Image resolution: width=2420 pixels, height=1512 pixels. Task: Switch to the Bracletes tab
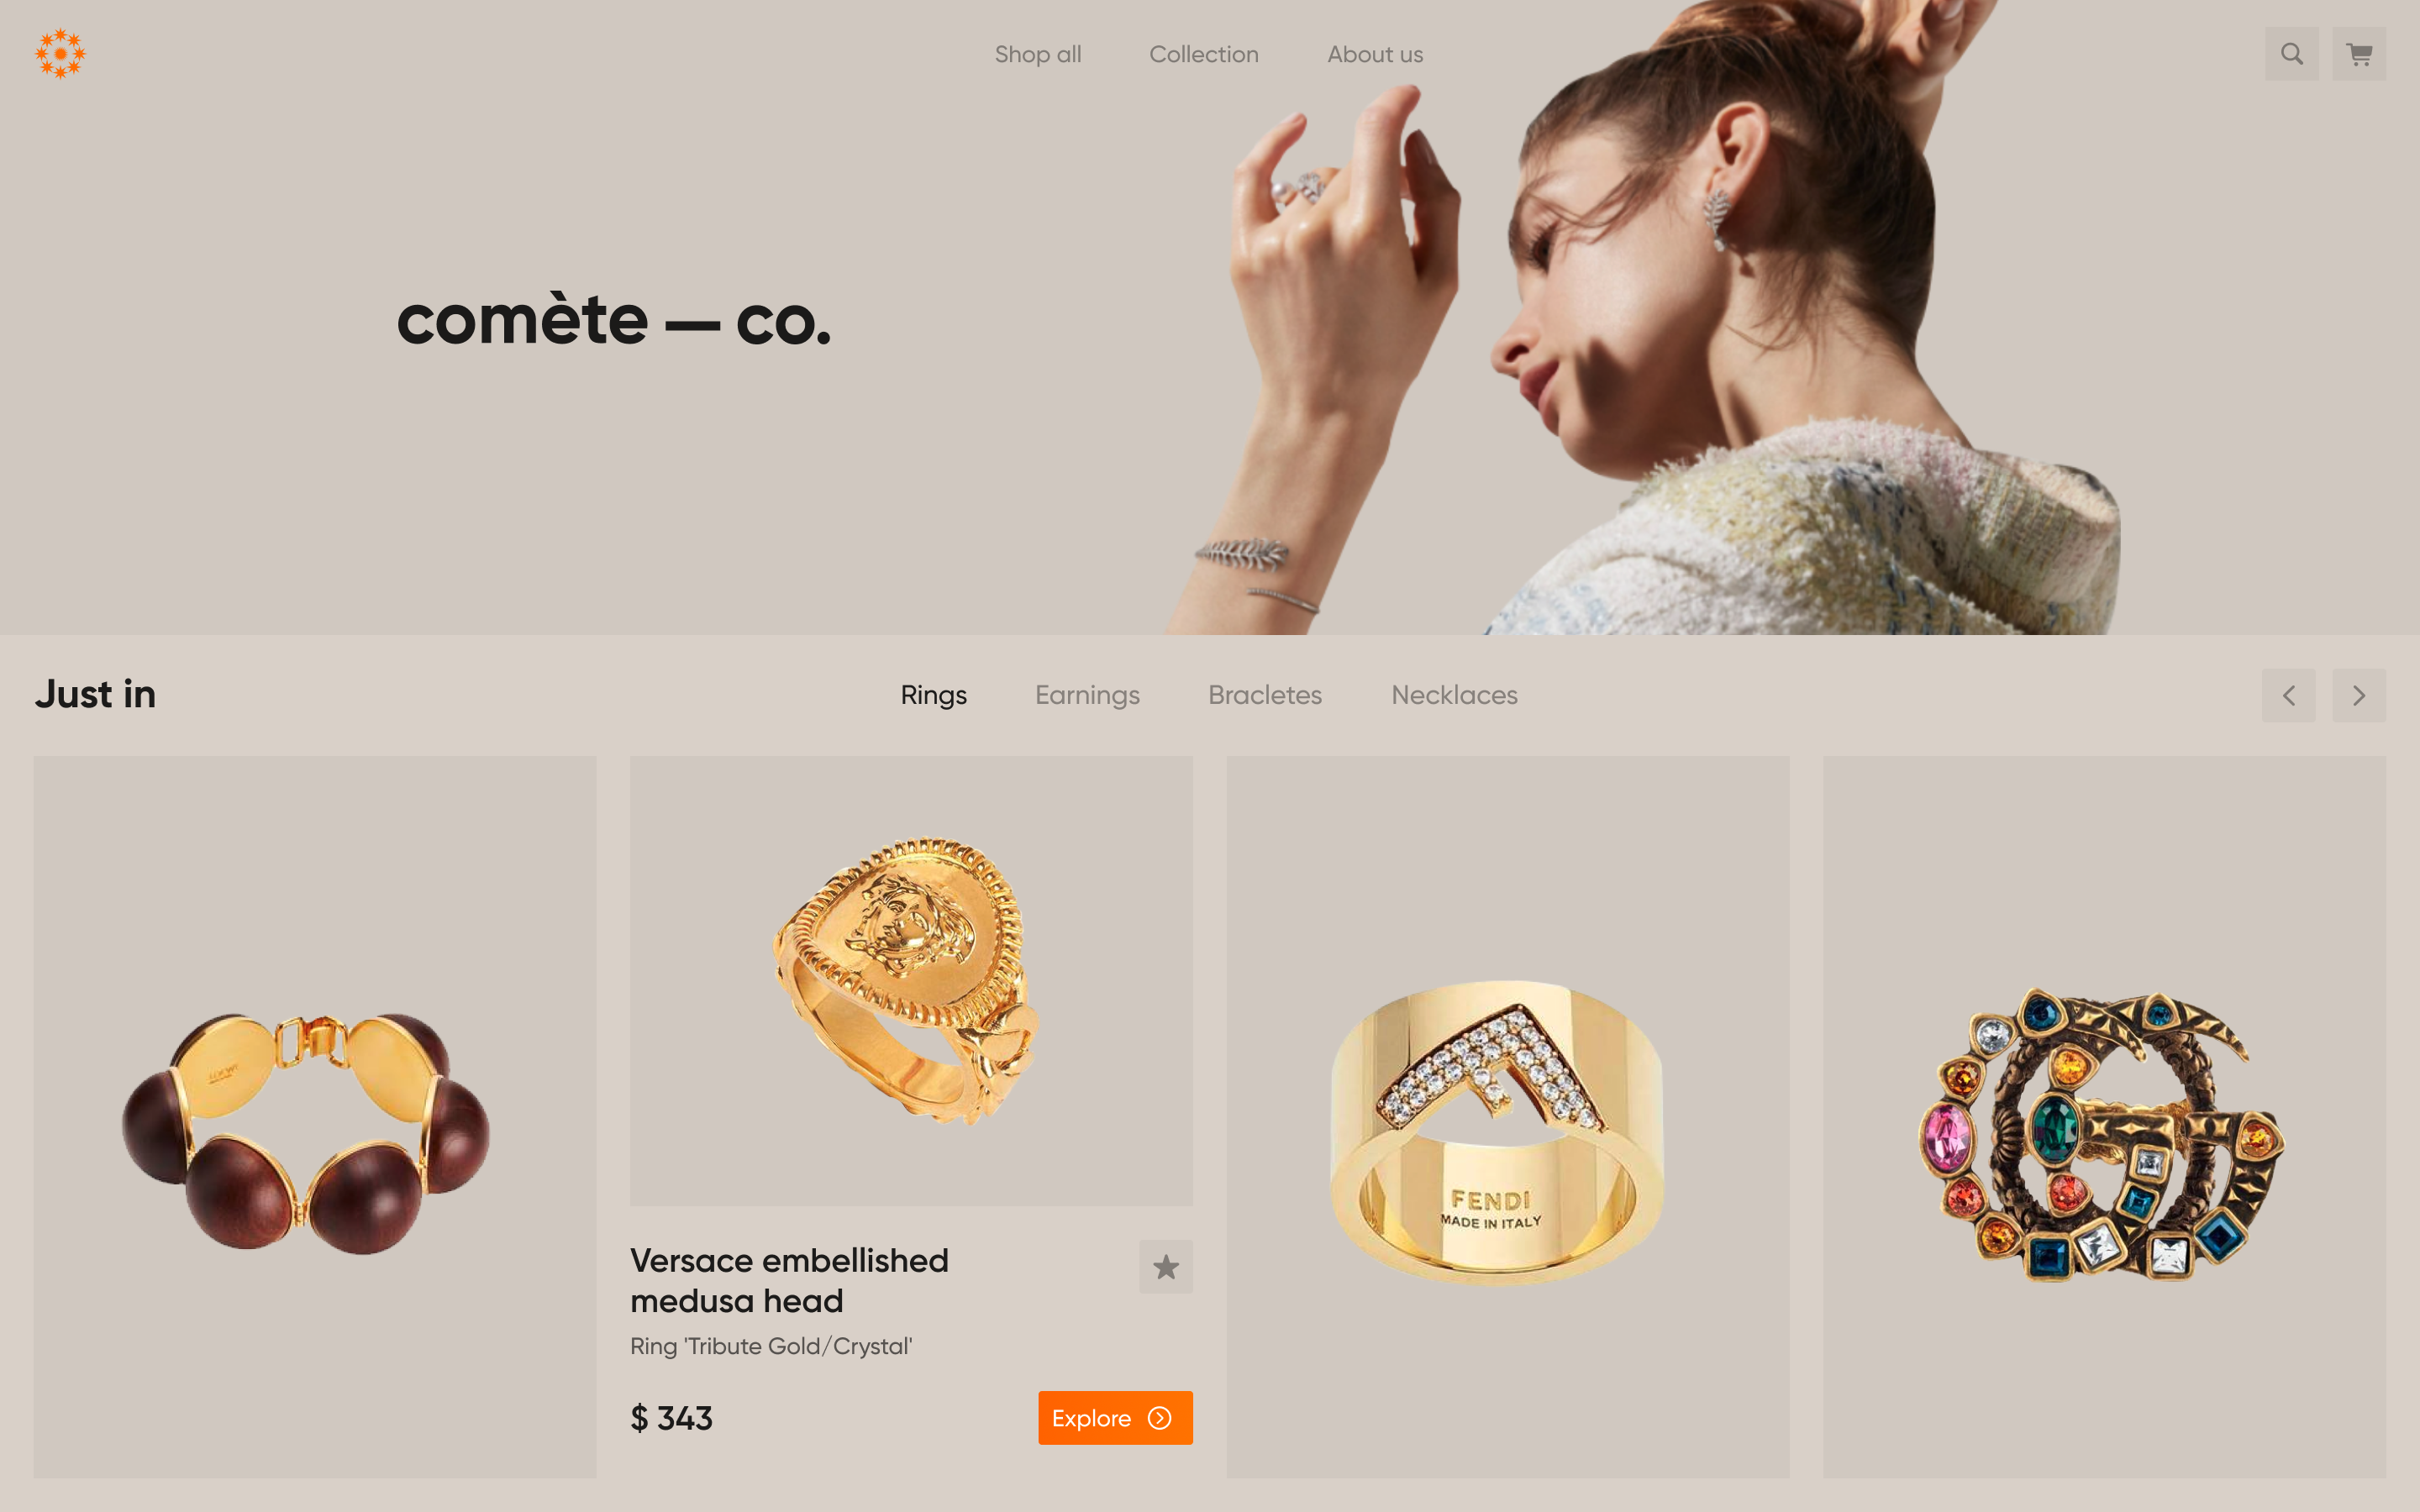[1265, 695]
